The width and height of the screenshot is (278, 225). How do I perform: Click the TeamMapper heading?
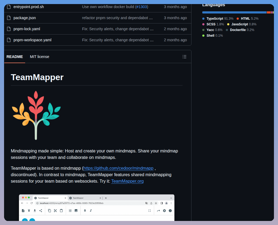(37, 77)
